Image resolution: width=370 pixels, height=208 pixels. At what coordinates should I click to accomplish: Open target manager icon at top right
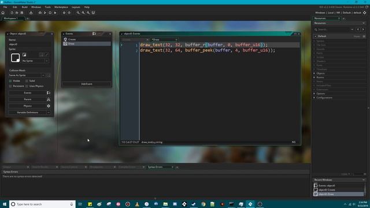coord(365,13)
